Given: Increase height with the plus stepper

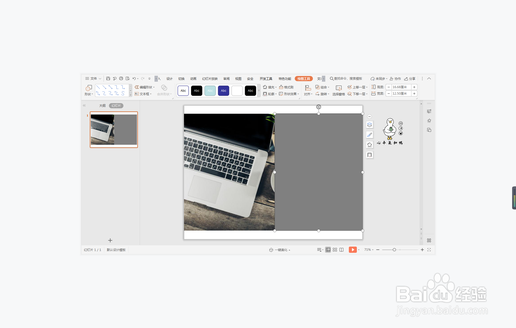Looking at the screenshot, I should 414,87.
